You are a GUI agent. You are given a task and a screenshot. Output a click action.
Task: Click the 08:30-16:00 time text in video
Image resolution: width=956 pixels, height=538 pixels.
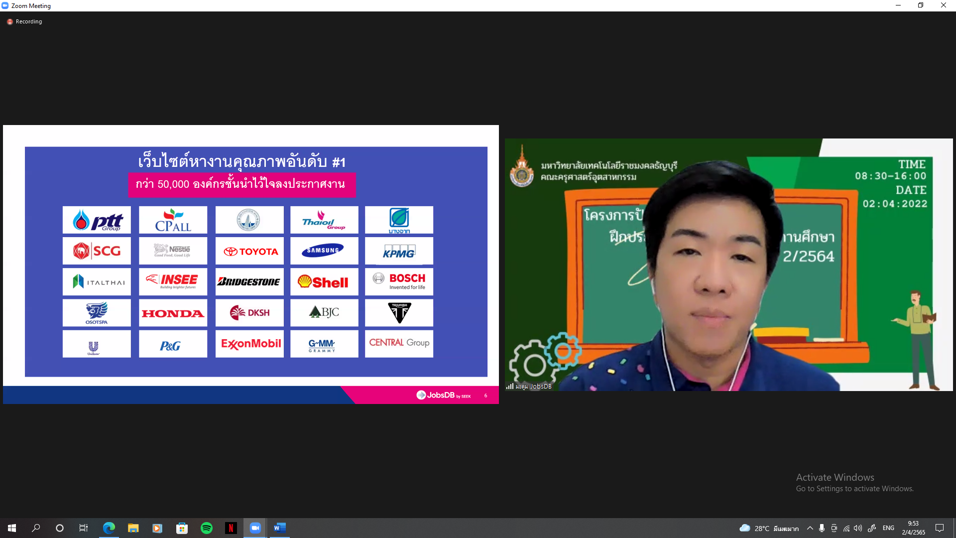tap(891, 176)
